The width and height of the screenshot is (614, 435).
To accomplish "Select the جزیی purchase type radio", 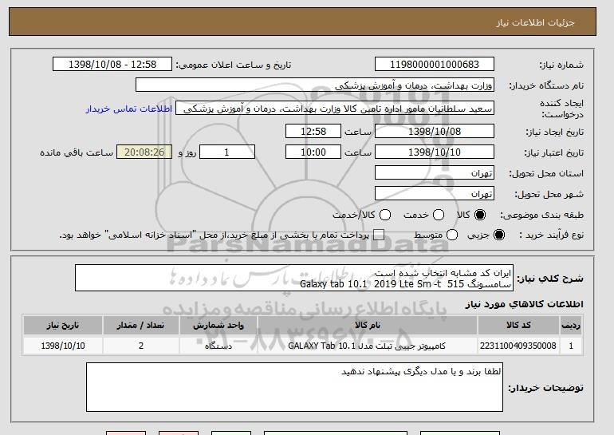I will tap(499, 235).
